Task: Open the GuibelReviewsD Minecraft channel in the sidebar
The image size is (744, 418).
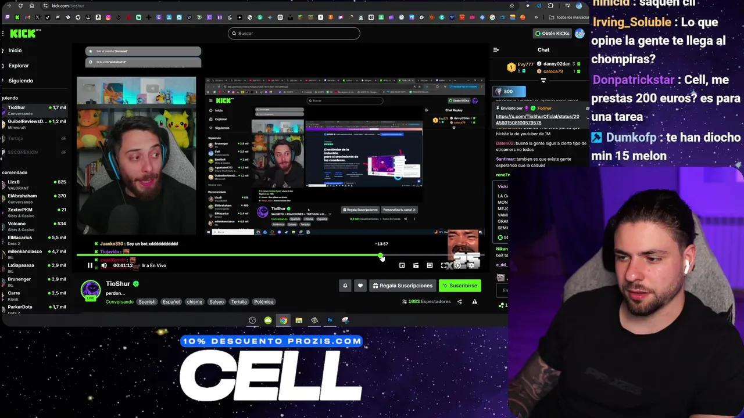Action: point(35,124)
